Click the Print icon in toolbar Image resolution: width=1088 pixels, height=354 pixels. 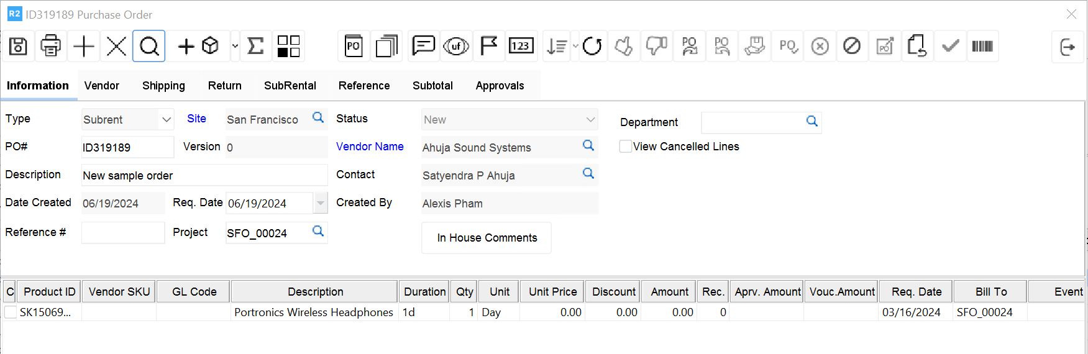click(51, 46)
